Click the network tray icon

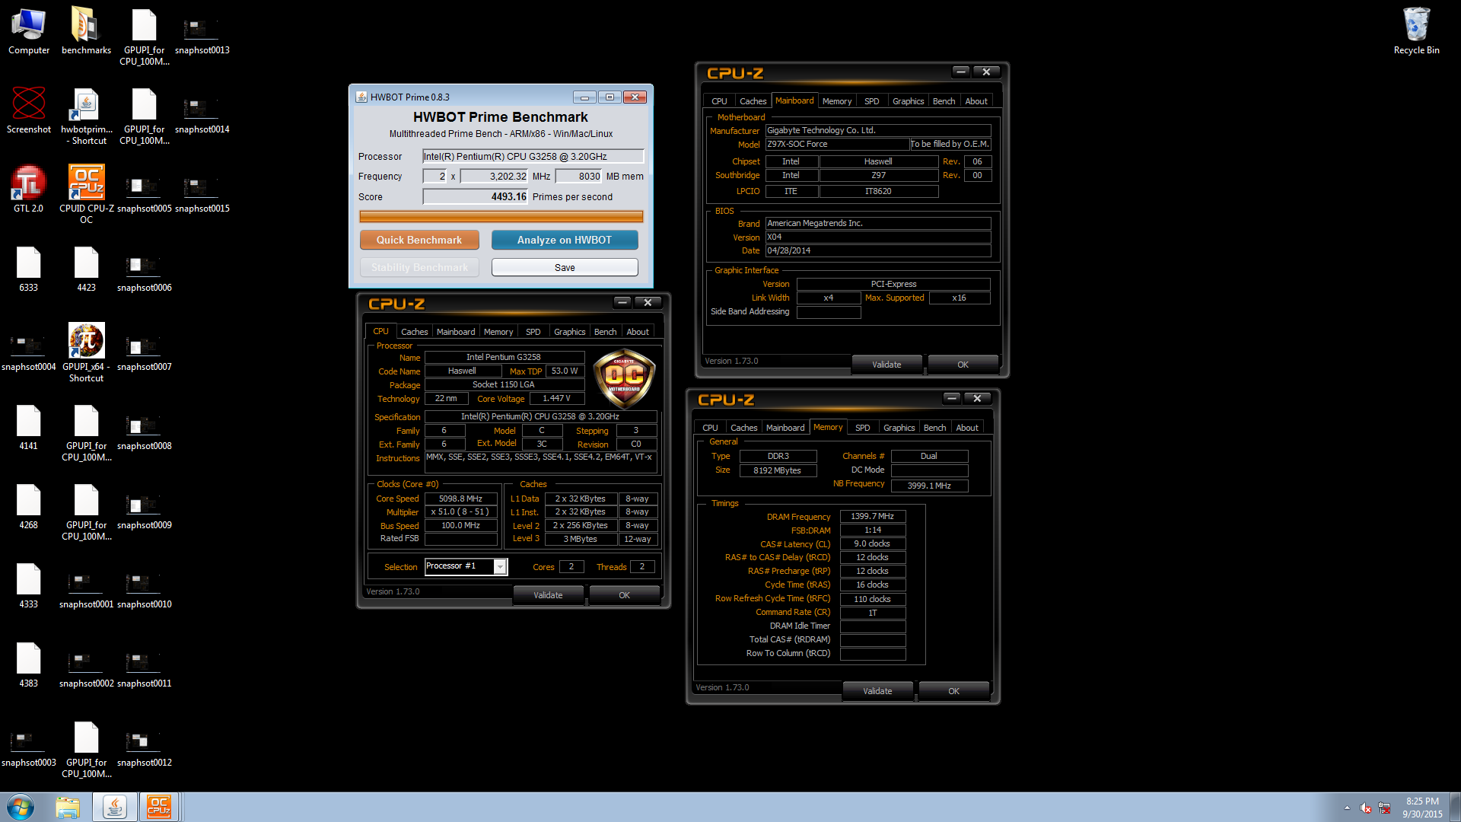pyautogui.click(x=1384, y=808)
